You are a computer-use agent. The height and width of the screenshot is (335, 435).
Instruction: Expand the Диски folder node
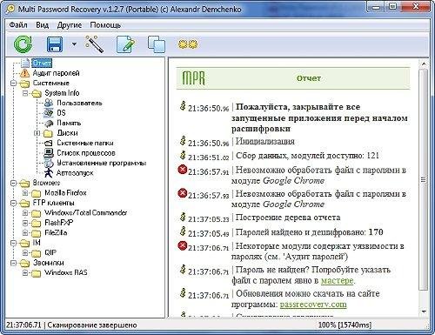click(x=37, y=133)
